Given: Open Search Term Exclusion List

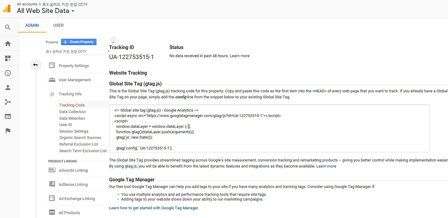Looking at the screenshot, I should (83, 151).
